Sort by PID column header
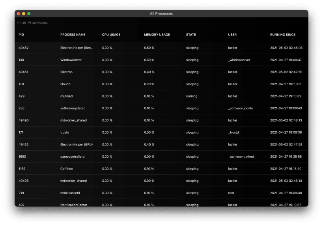 click(21, 35)
